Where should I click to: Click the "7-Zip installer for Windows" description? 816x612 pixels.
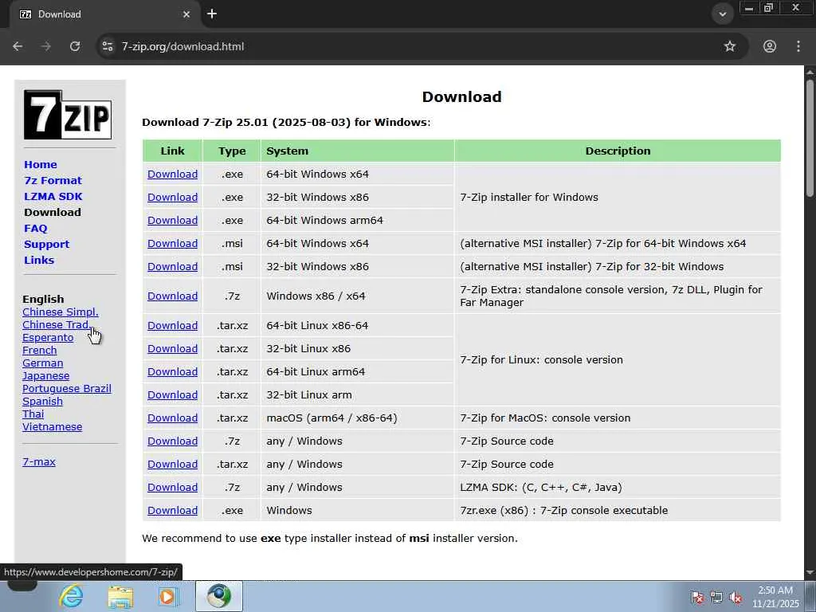(x=529, y=198)
